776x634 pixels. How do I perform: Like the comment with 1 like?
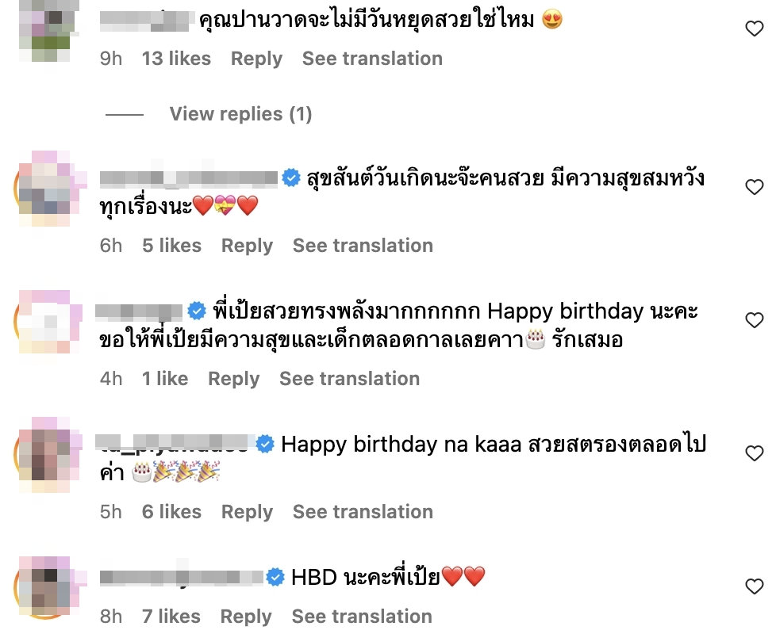[755, 320]
